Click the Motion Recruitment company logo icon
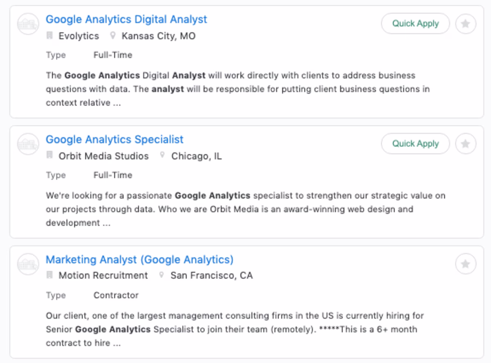This screenshot has height=363, width=491. [x=27, y=264]
